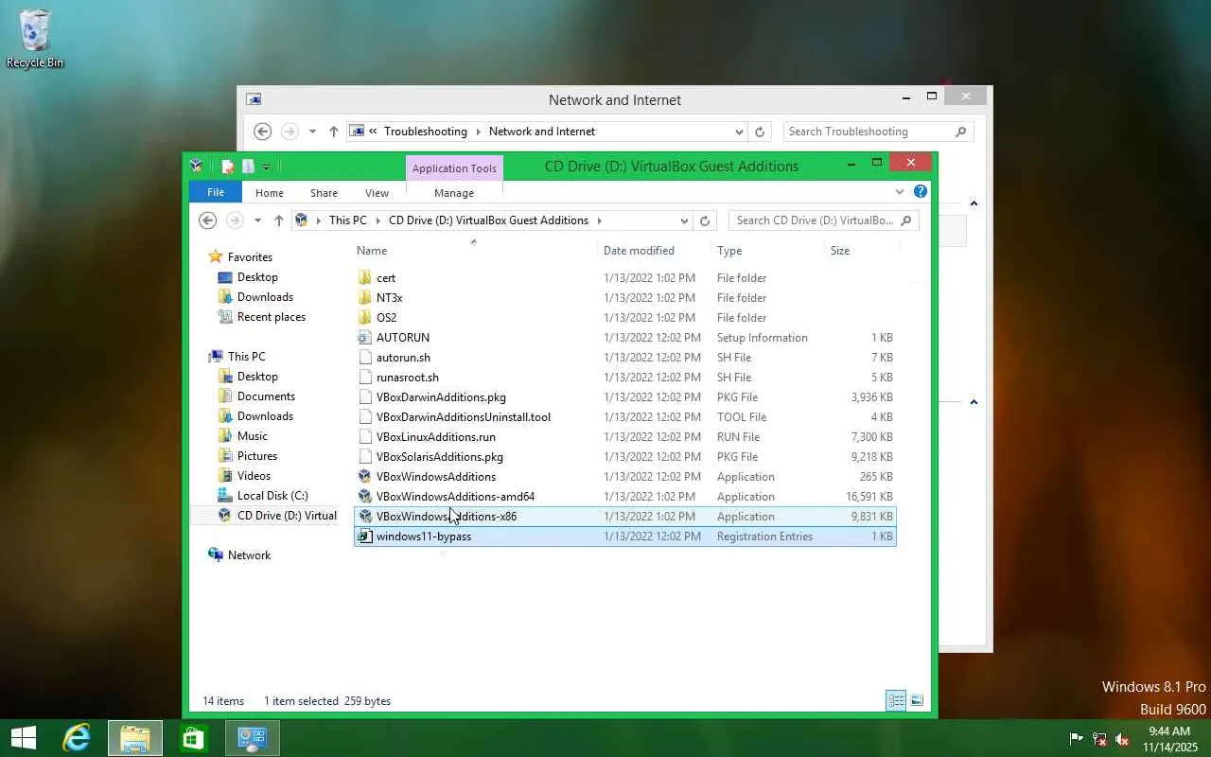This screenshot has height=757, width=1211.
Task: Open the Manage tab under Application Tools
Action: (x=454, y=193)
